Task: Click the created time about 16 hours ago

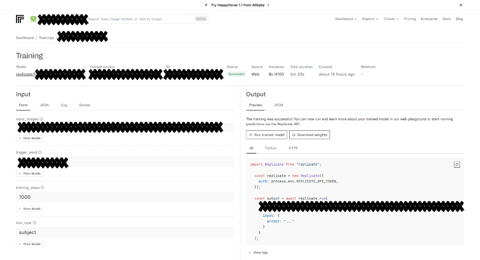Action: click(337, 74)
